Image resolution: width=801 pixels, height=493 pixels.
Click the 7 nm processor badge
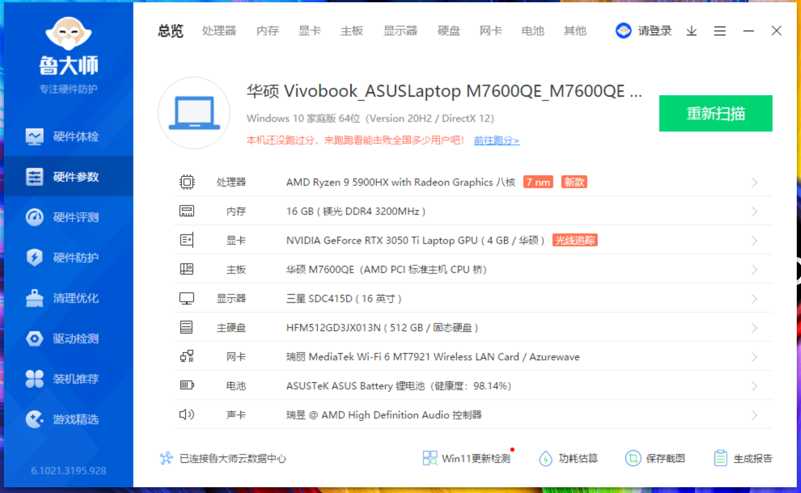point(538,182)
